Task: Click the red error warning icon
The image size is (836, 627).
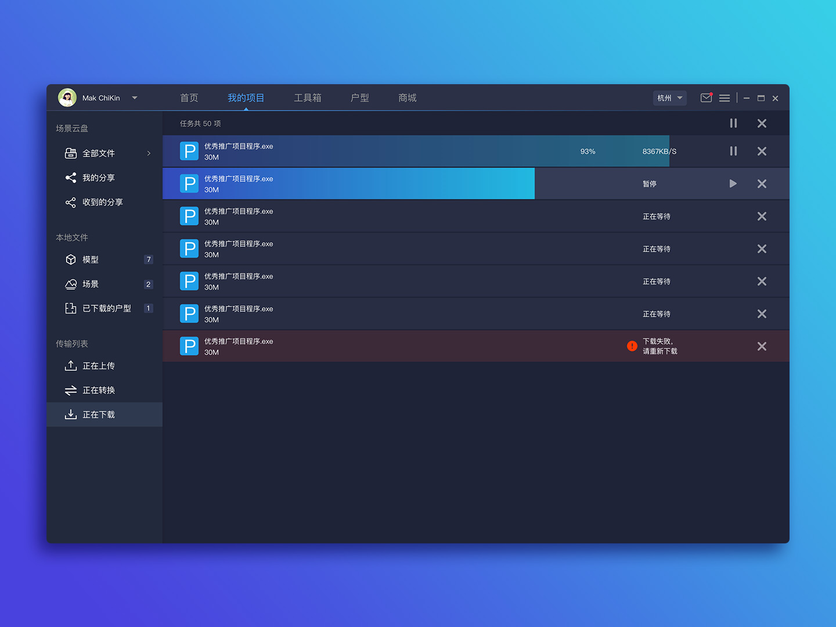Action: click(x=632, y=346)
